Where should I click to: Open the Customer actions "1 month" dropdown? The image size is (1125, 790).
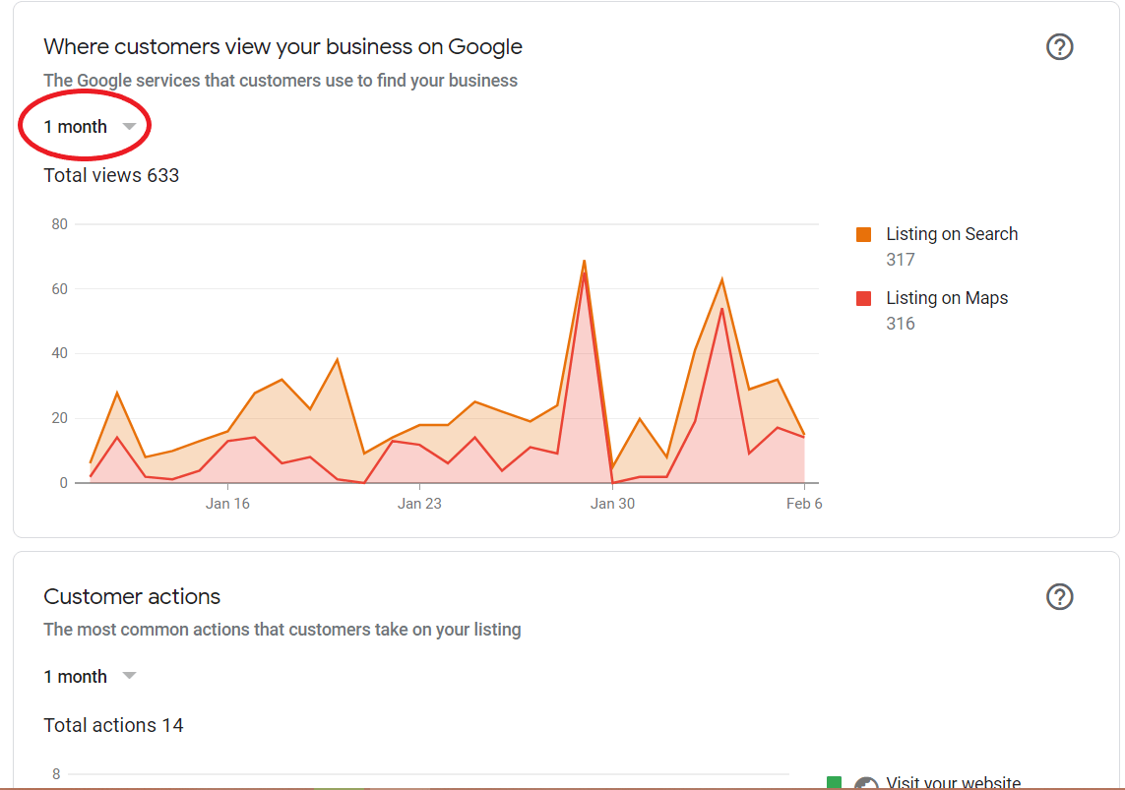[89, 676]
